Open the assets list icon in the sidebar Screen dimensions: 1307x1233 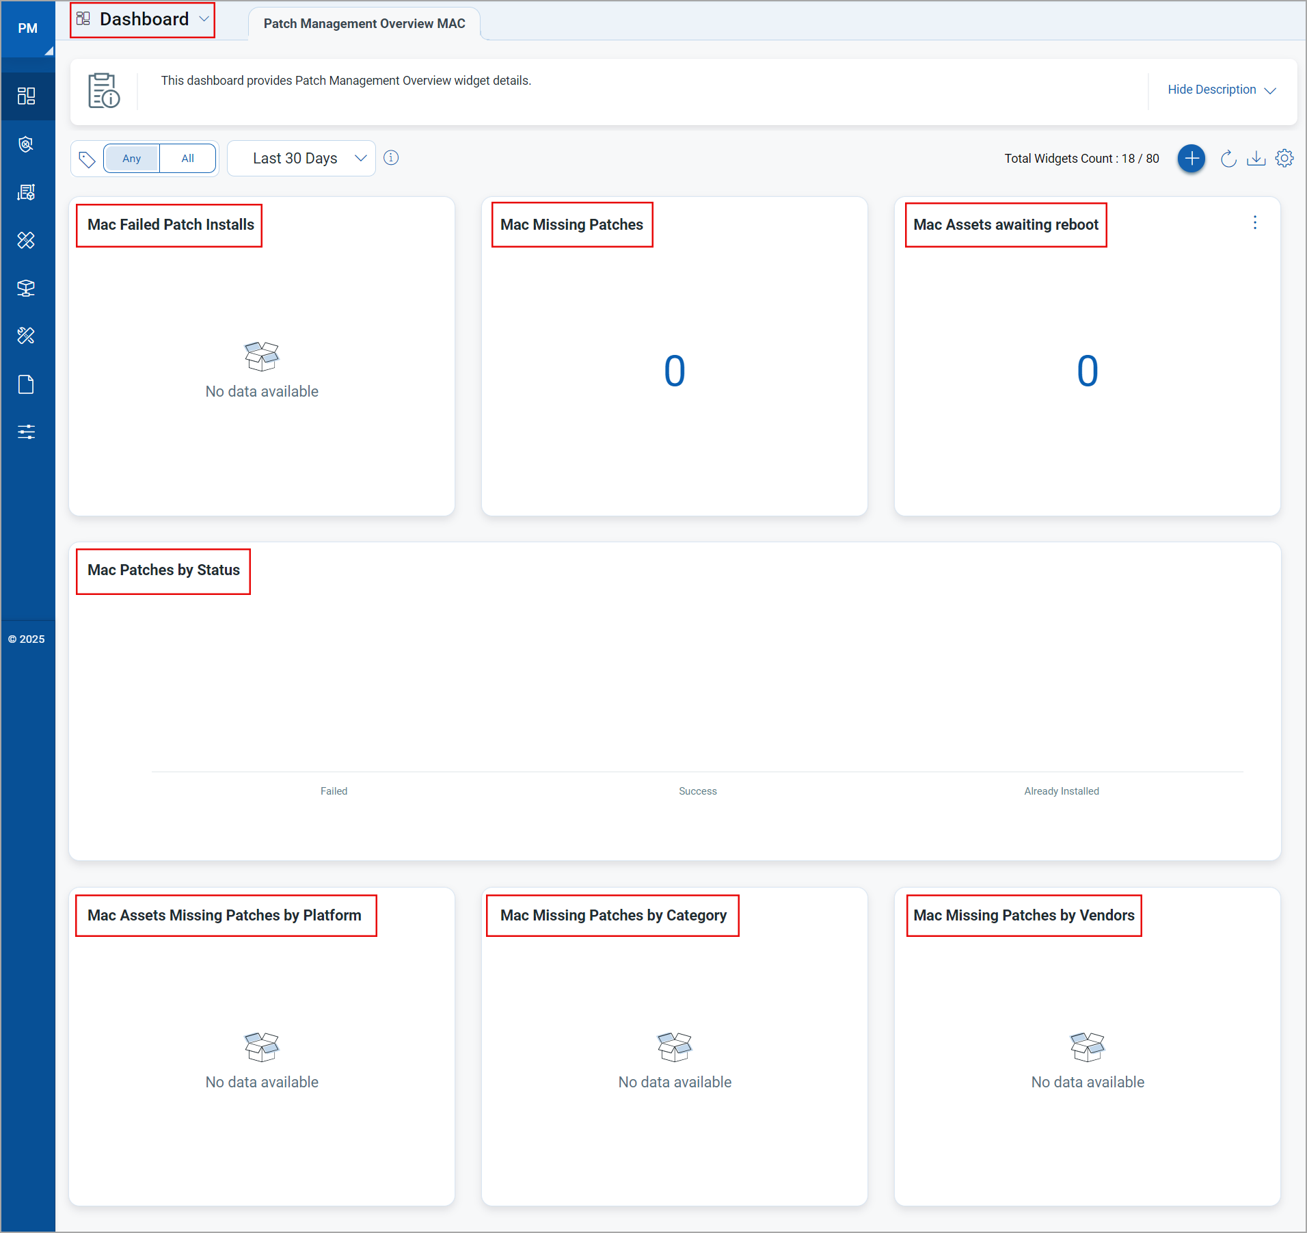click(x=27, y=192)
